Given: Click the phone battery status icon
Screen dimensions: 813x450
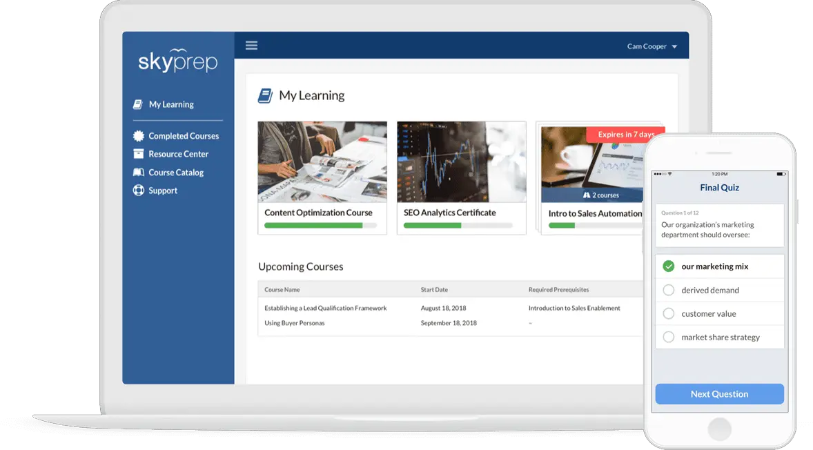Looking at the screenshot, I should point(781,174).
